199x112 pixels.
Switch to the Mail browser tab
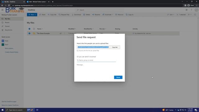point(38,2)
